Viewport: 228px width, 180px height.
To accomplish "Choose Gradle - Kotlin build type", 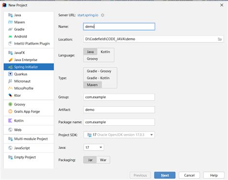I will [98, 78].
